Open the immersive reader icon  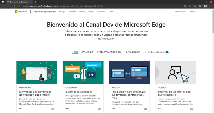pyautogui.click(x=185, y=6)
